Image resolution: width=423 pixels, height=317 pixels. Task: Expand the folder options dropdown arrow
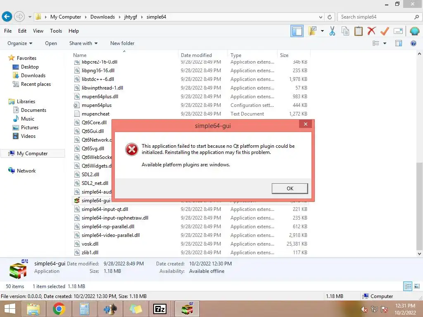tap(322, 31)
